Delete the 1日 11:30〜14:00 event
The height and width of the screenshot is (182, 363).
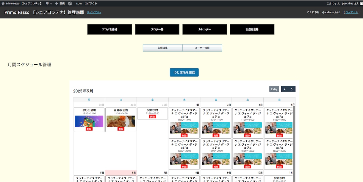[184, 136]
